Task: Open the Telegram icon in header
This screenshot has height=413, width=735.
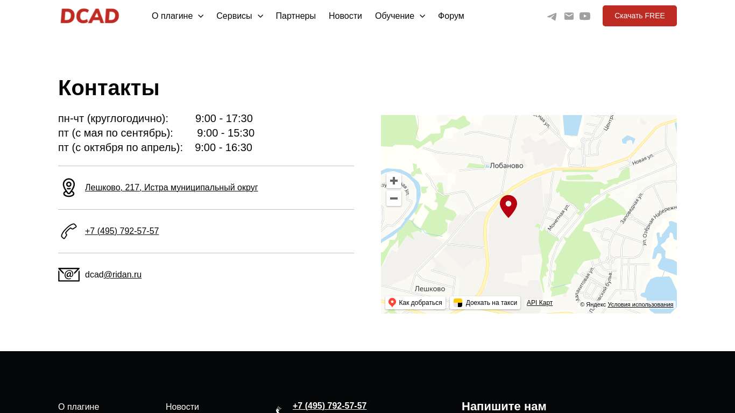Action: [x=552, y=16]
